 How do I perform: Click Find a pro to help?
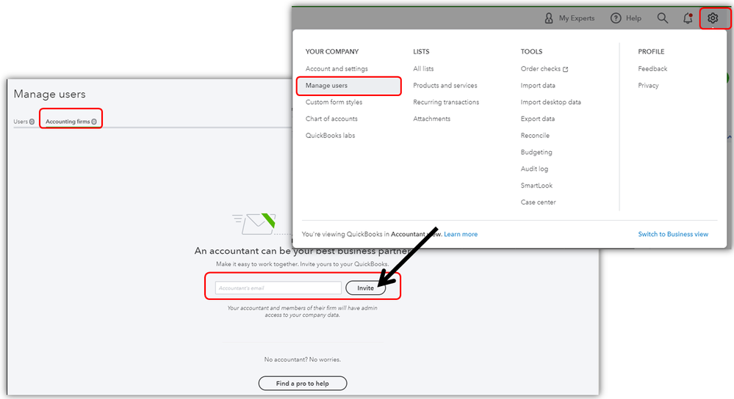point(303,384)
